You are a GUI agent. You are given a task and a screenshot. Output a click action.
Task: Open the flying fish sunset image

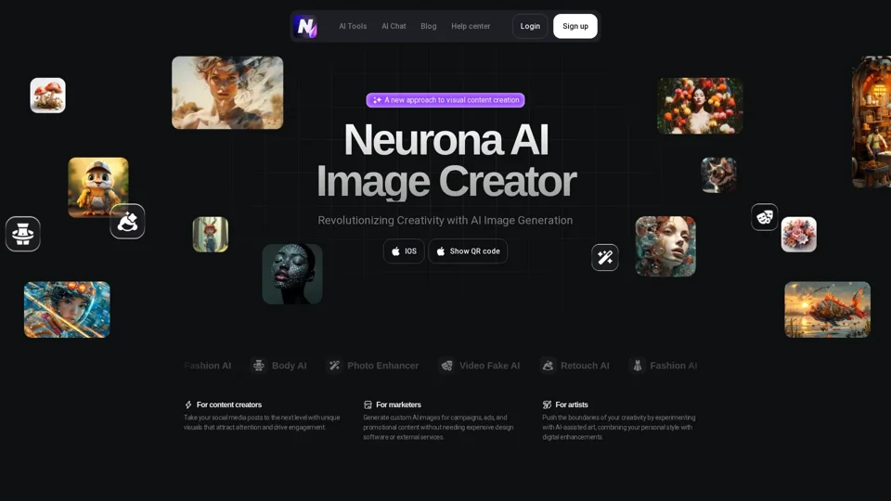(827, 310)
